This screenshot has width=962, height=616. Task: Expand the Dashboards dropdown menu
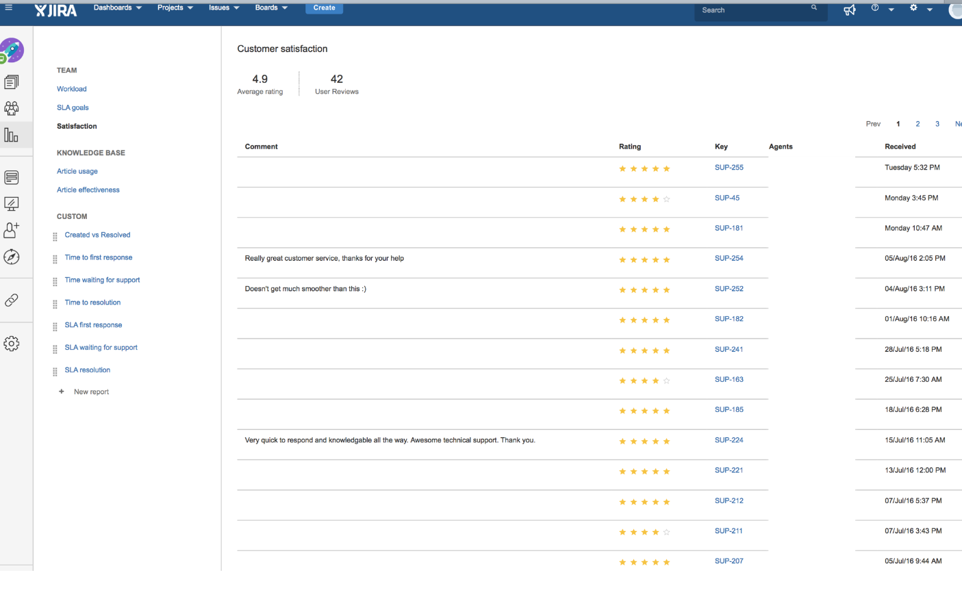coord(118,8)
